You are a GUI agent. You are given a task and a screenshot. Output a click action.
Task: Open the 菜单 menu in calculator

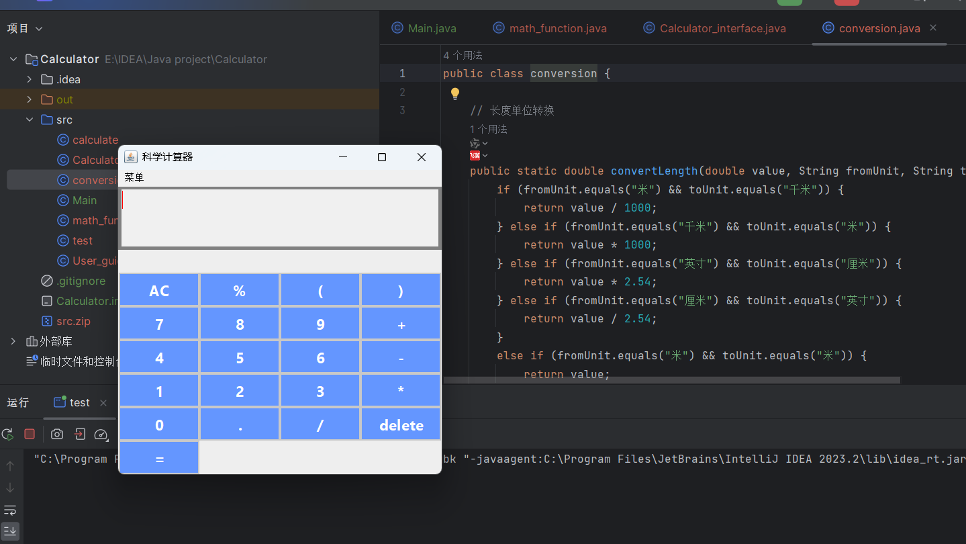(x=134, y=178)
